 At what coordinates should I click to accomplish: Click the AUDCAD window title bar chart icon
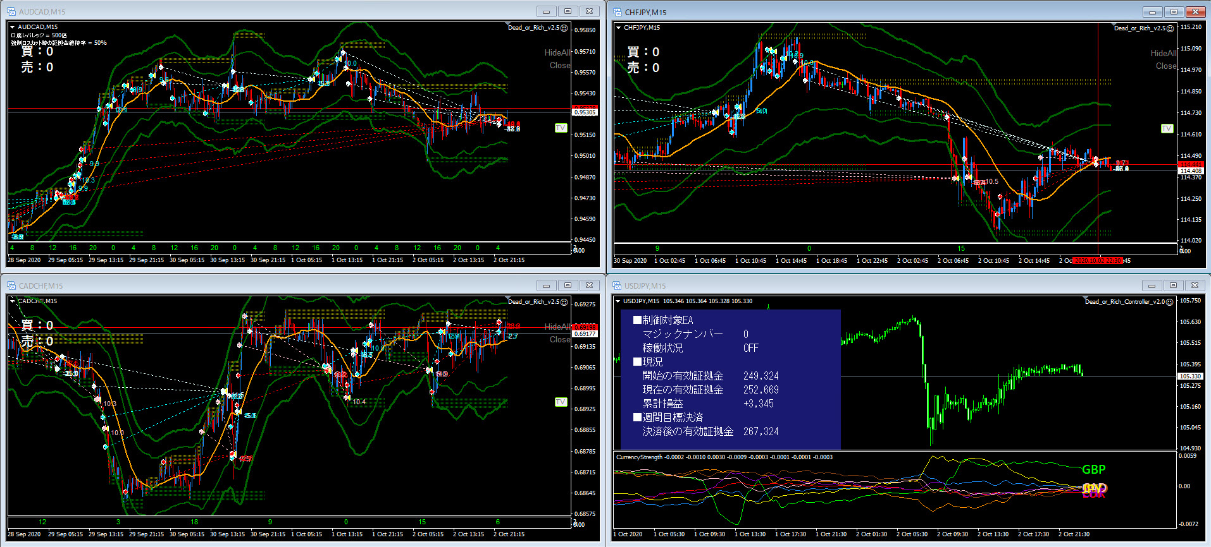11,11
